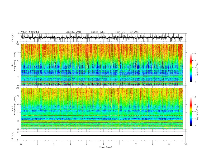Click the 8 kHz tick on ch.1 frequency axis
Viewport: 209px width, 162px height.
click(18, 52)
